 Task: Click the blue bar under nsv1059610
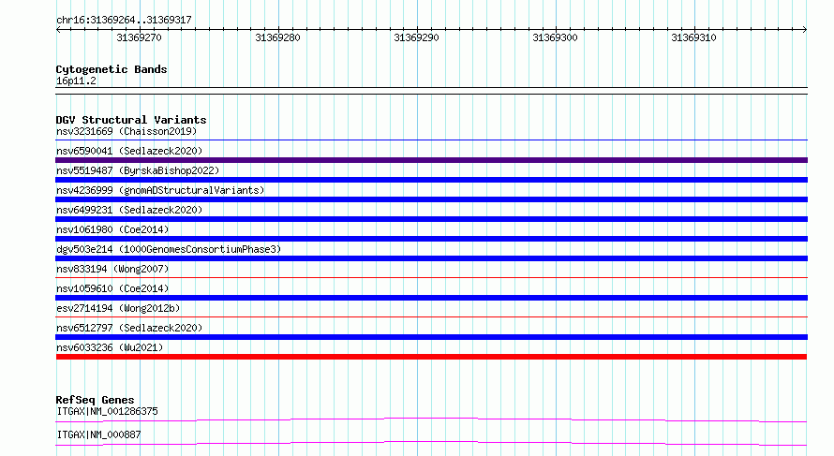pyautogui.click(x=431, y=298)
